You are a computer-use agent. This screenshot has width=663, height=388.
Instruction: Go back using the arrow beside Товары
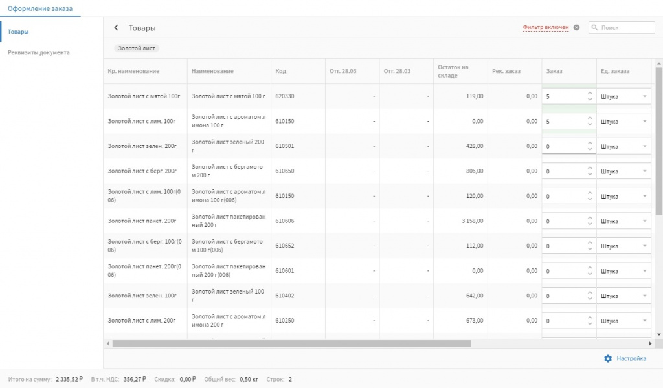[x=116, y=27]
